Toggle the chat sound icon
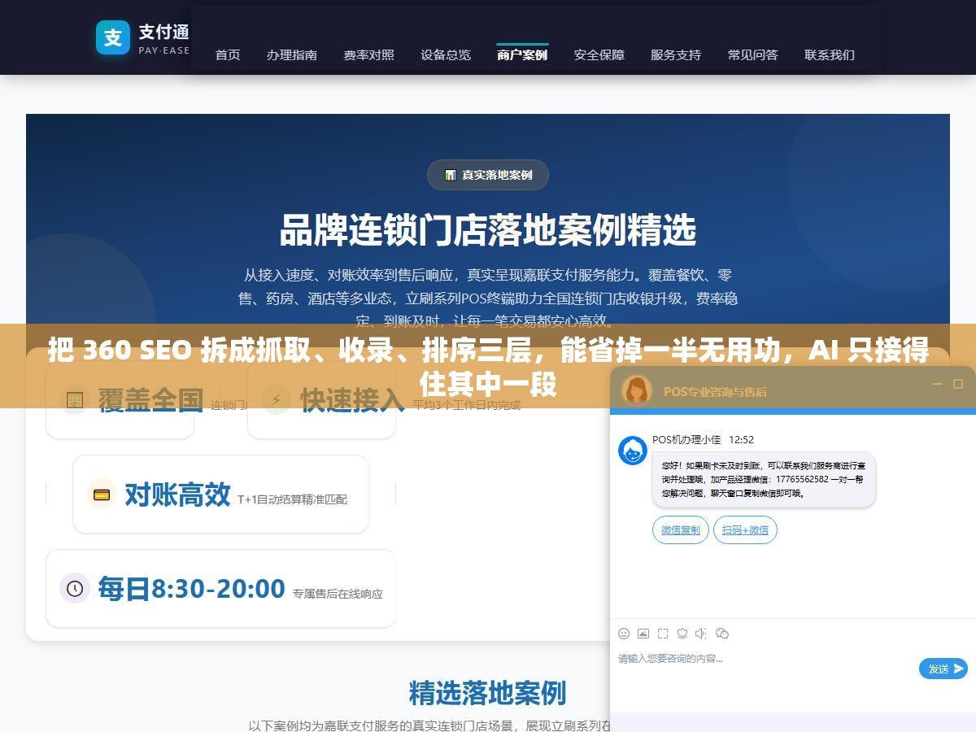 tap(702, 634)
